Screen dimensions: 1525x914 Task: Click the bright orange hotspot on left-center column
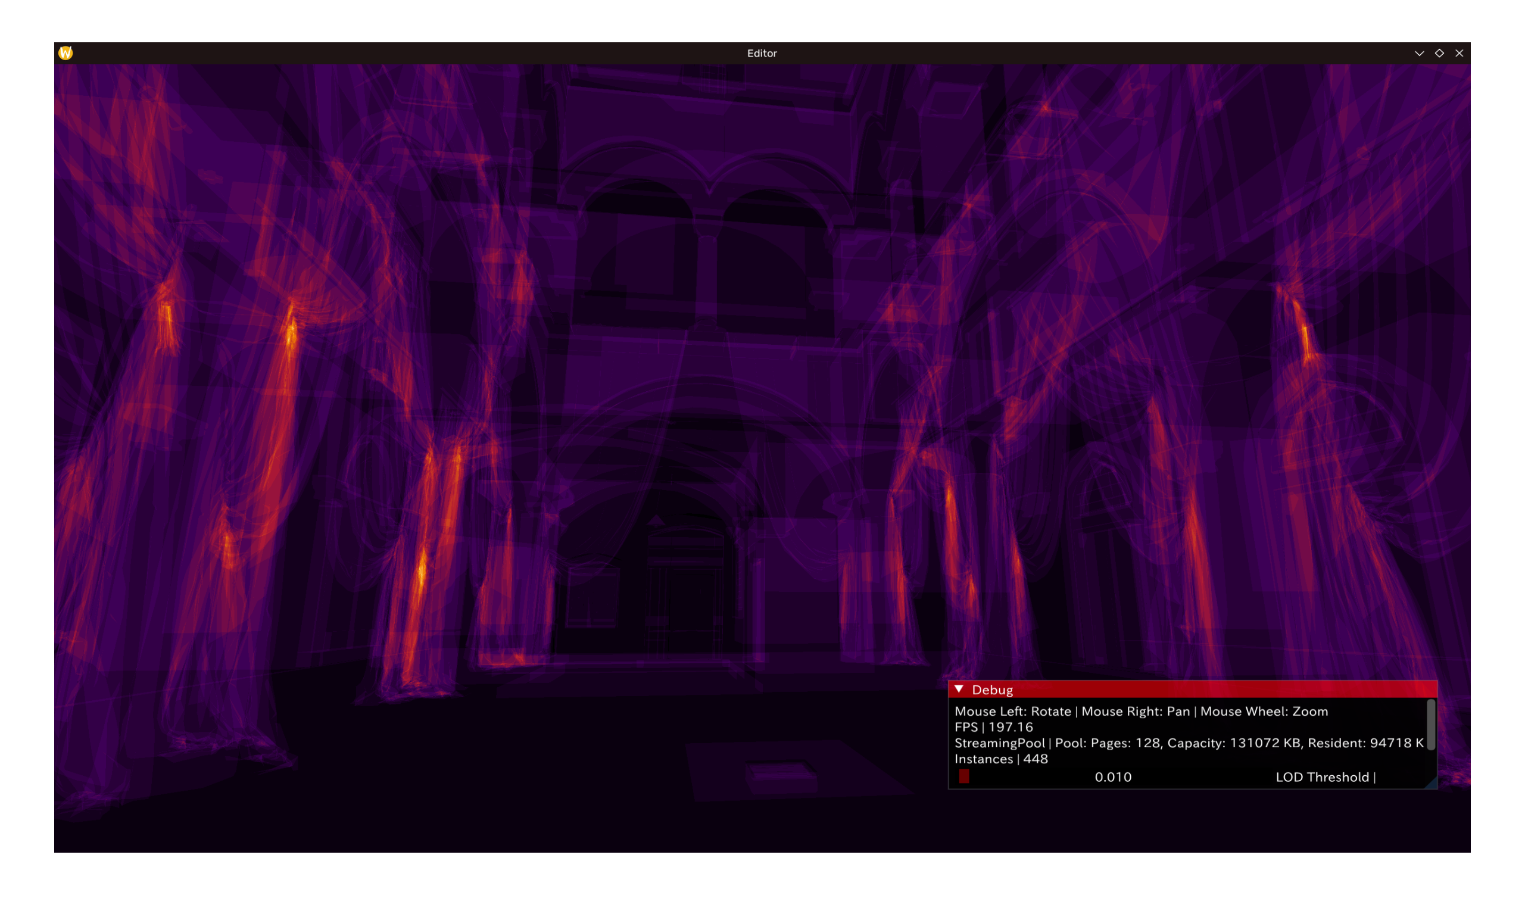click(x=422, y=570)
